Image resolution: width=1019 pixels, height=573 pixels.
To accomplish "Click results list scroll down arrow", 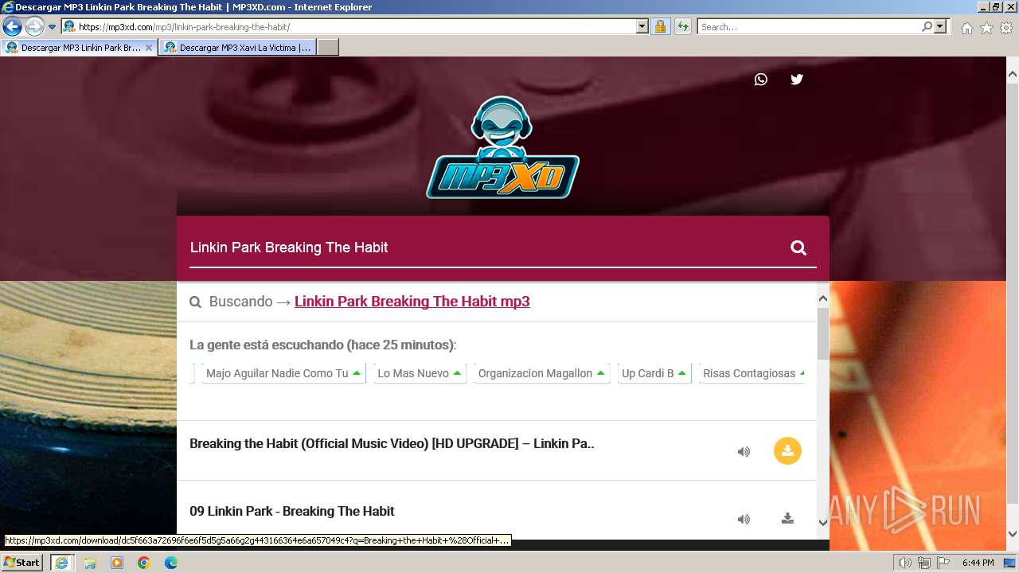I will click(823, 522).
